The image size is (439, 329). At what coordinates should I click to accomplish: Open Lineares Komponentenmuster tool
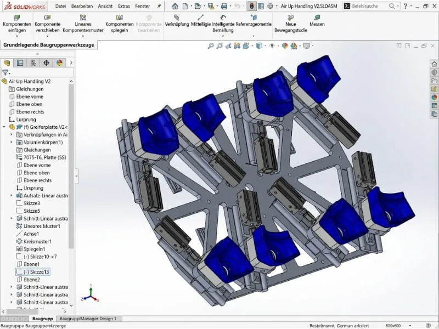pos(83,24)
